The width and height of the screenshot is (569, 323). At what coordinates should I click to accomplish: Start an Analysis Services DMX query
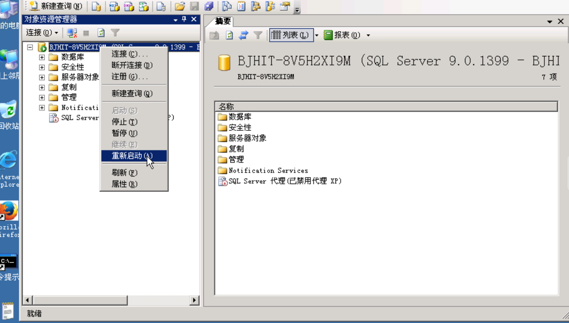click(129, 6)
